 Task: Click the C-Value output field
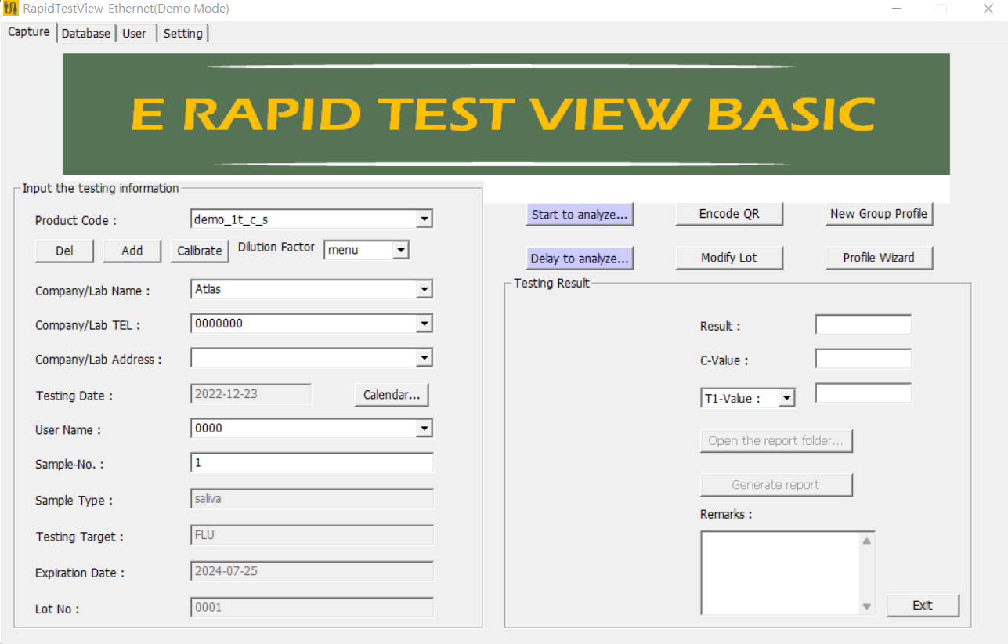[863, 359]
